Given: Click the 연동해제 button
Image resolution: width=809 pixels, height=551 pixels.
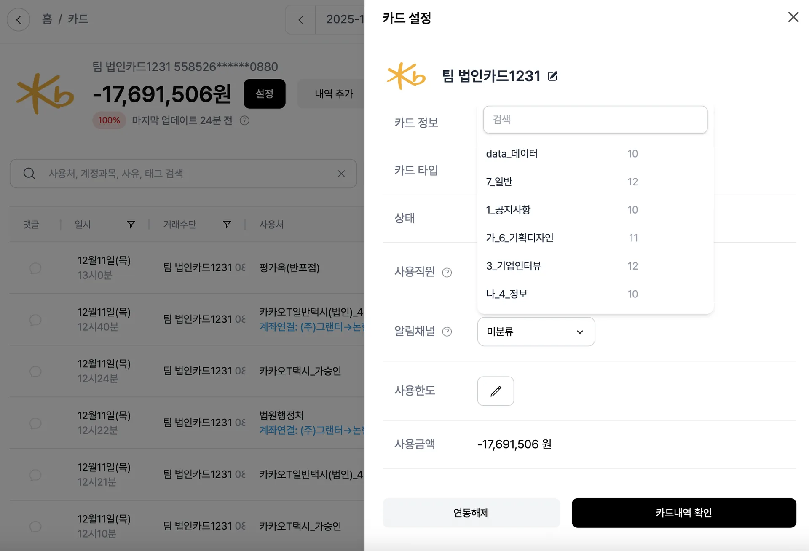Looking at the screenshot, I should click(471, 513).
